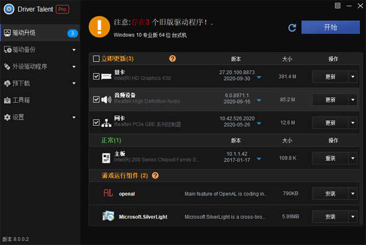Open dropdown arrow beside 主板 重装 button
The image size is (366, 245).
(x=353, y=158)
